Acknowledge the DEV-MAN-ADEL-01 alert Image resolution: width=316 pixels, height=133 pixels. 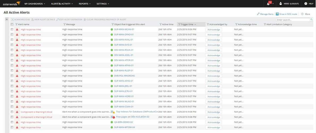point(213,55)
